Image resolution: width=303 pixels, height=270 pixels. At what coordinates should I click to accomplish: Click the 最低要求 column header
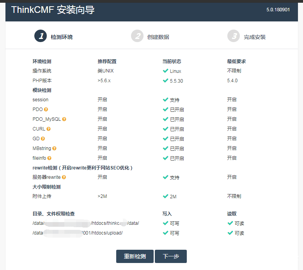236,62
